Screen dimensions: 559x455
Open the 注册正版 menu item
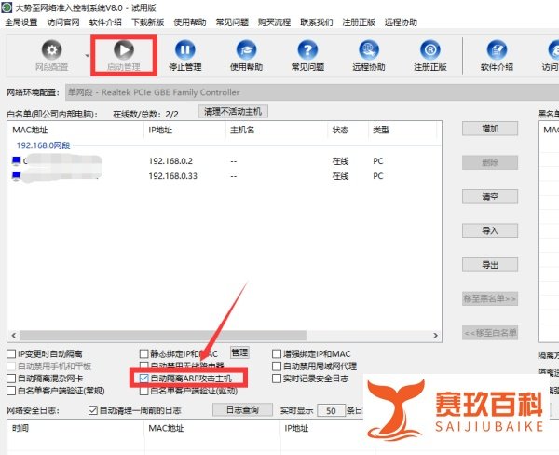(359, 22)
